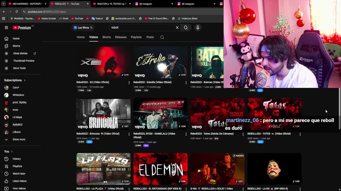
Task: Open Brincona video thumbnail
Action: tap(103, 114)
